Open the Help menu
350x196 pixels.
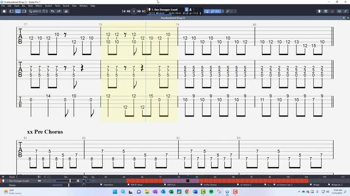coord(92,6)
